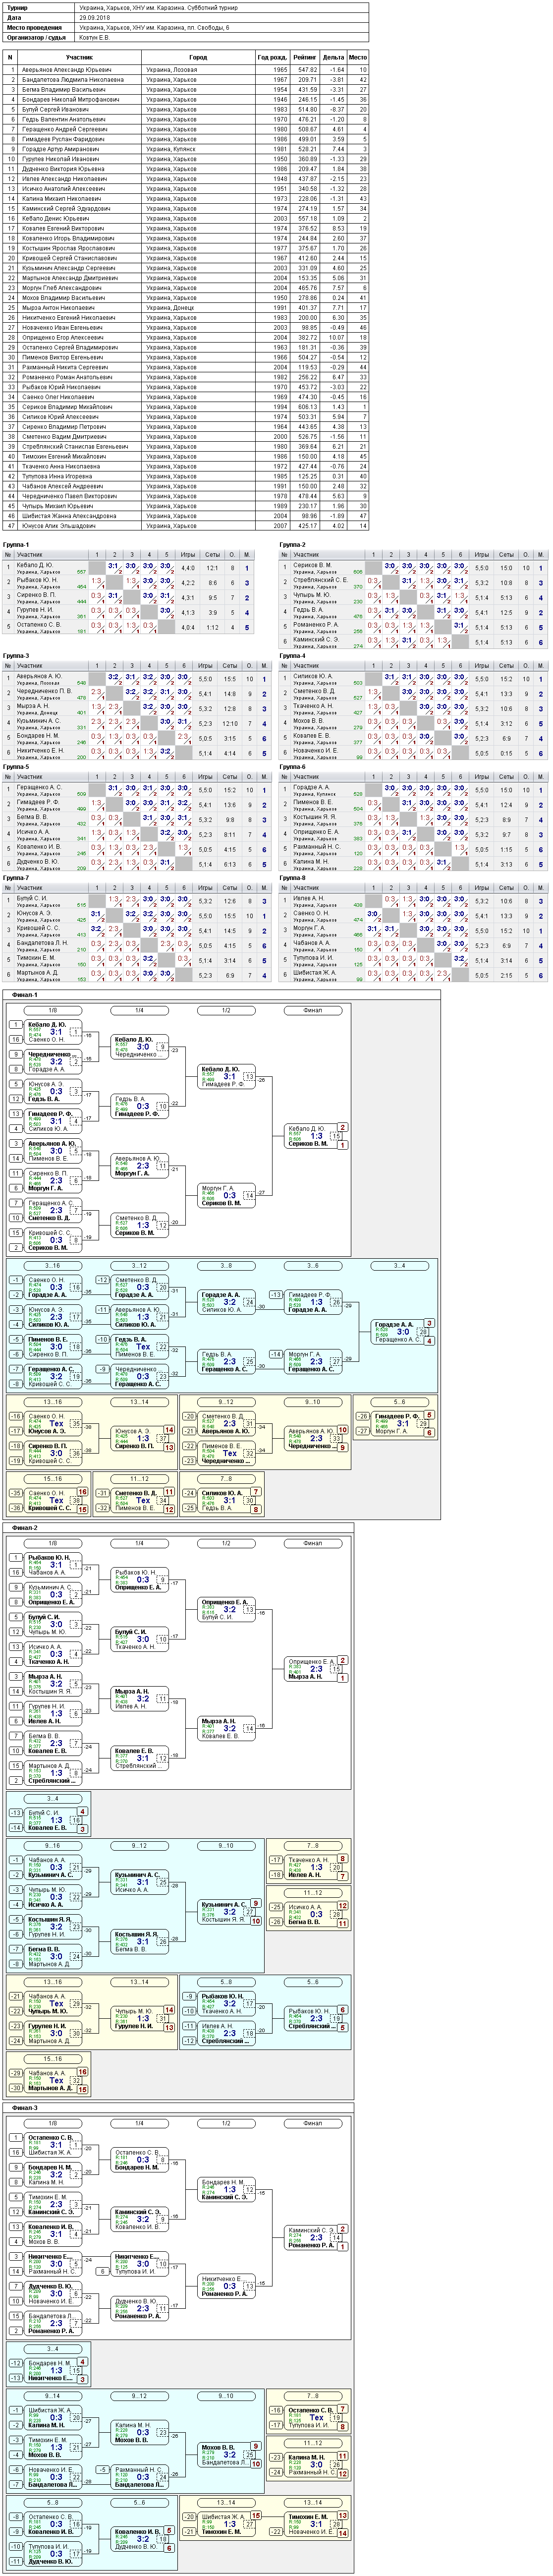Click the 1/2 round label in Финал-1

(x=226, y=1010)
